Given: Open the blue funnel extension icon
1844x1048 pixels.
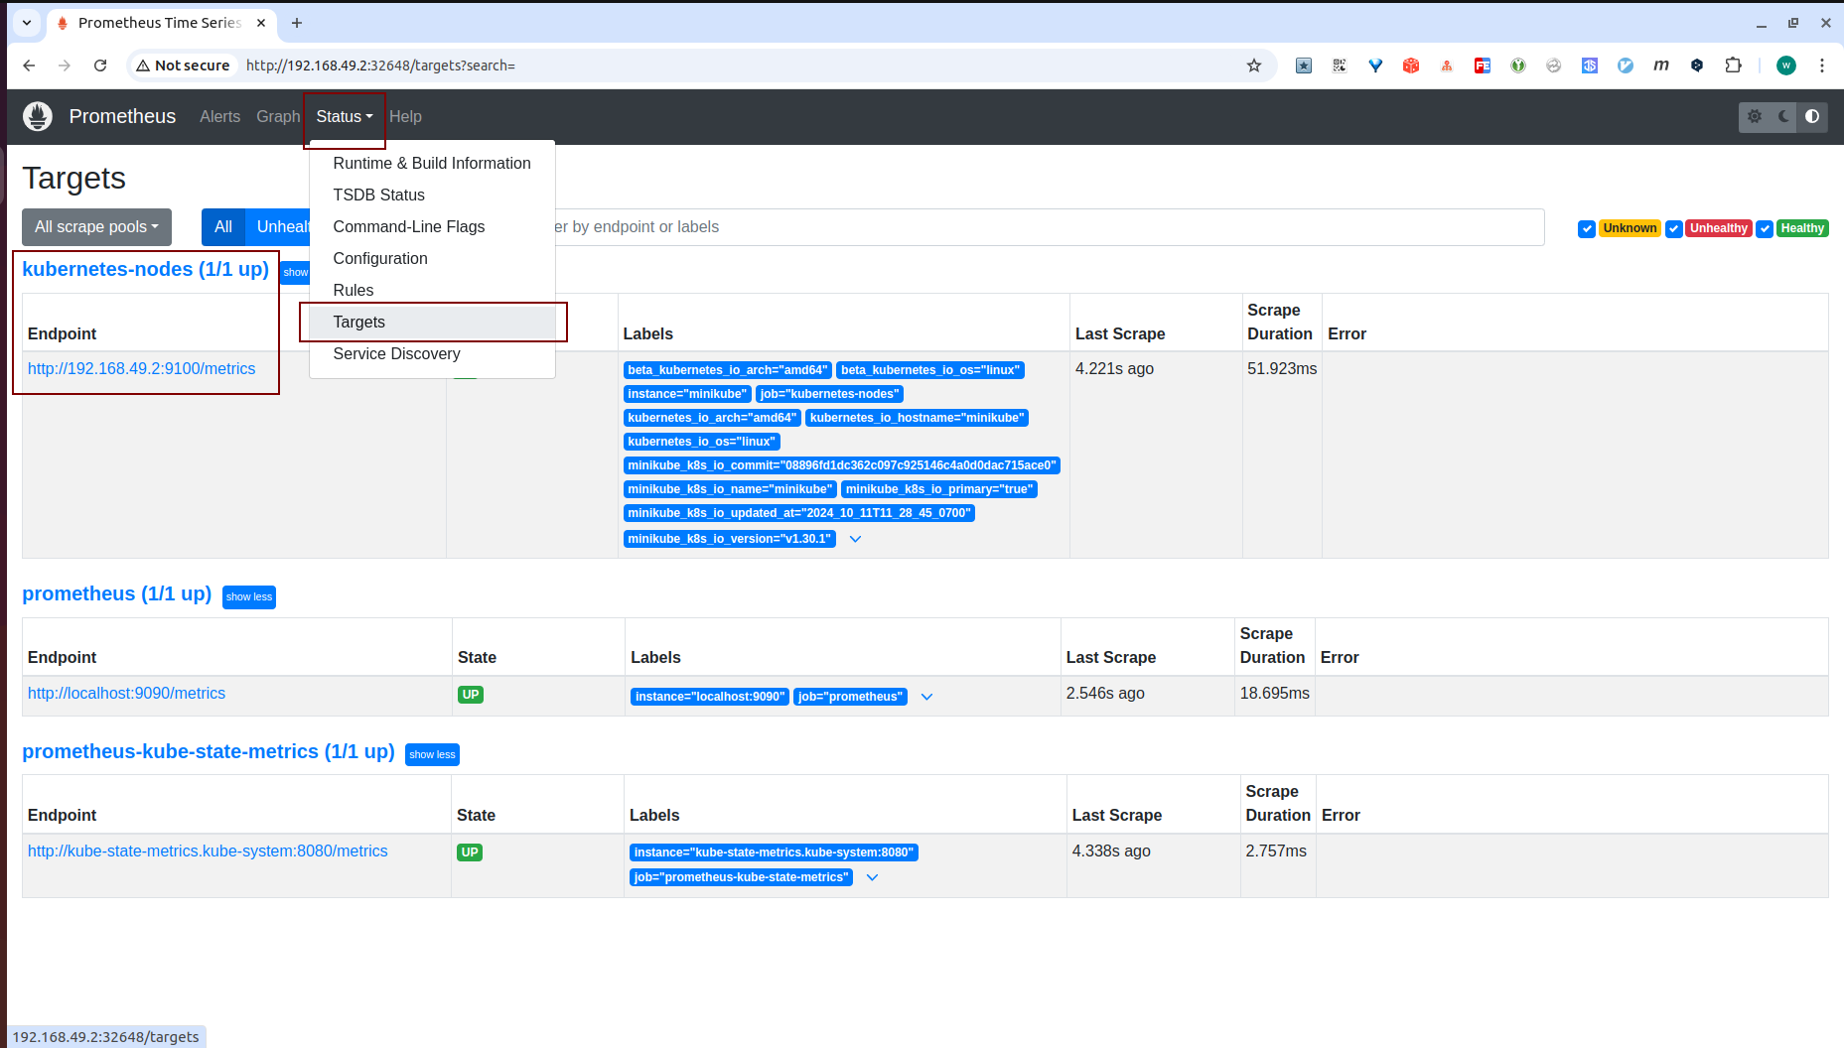Looking at the screenshot, I should pos(1375,65).
